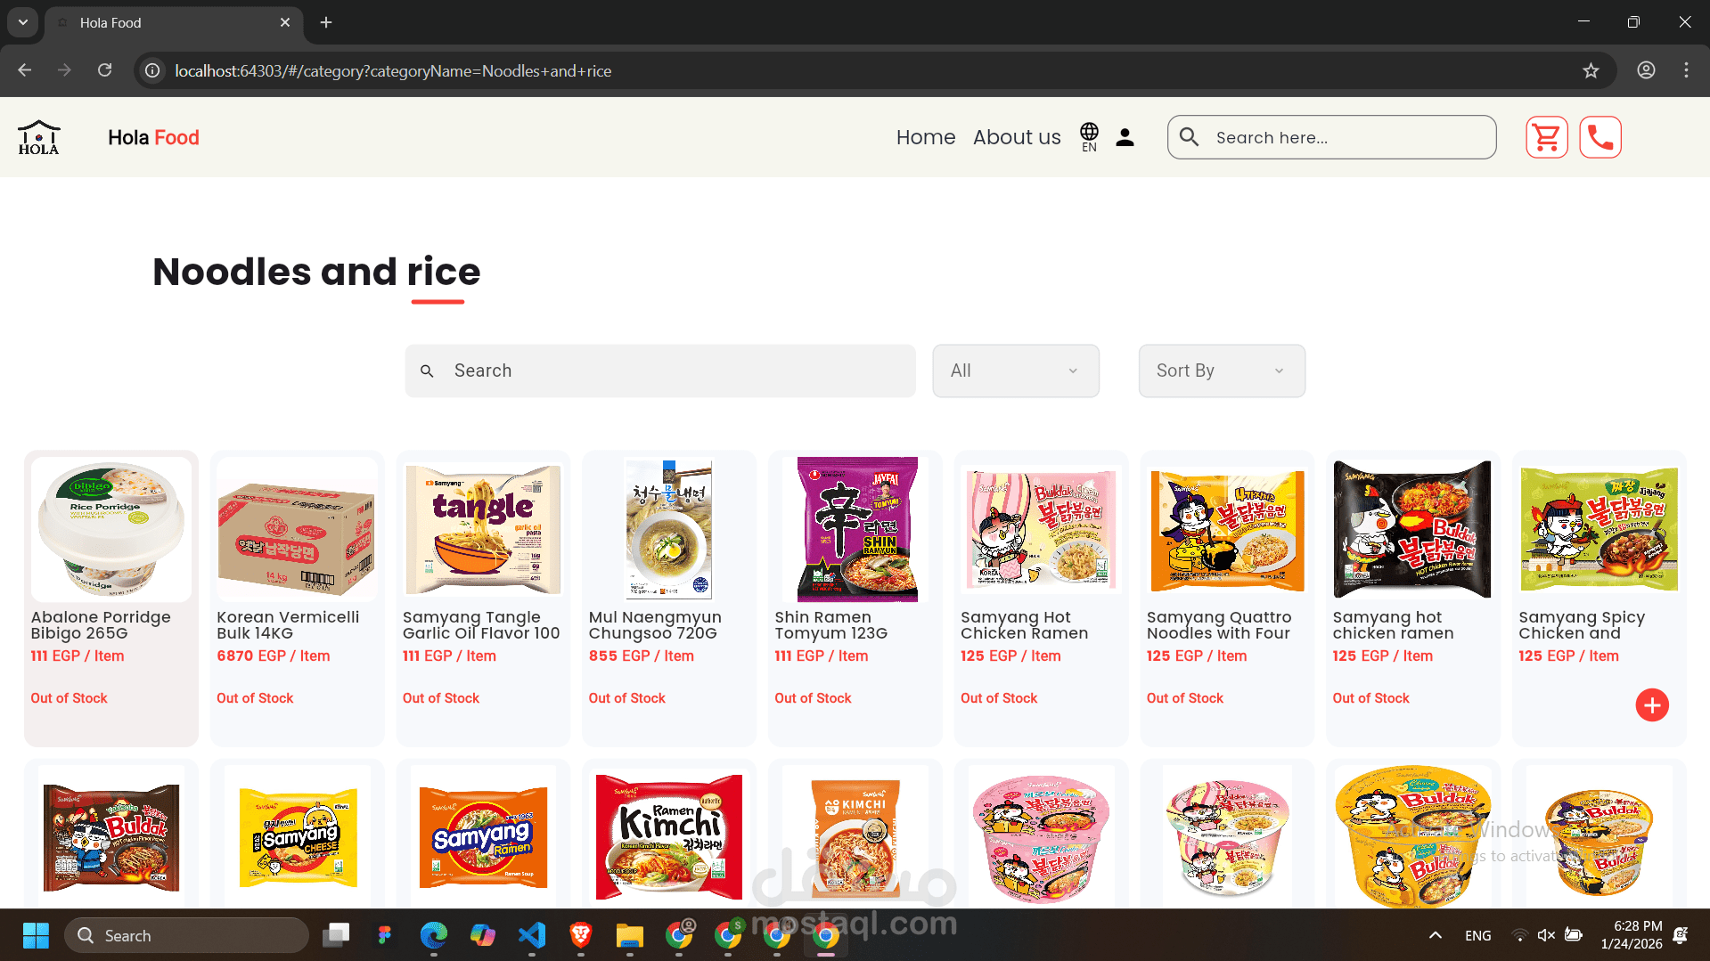Image resolution: width=1710 pixels, height=961 pixels.
Task: Open Samyang Tangle product image
Action: [x=483, y=529]
